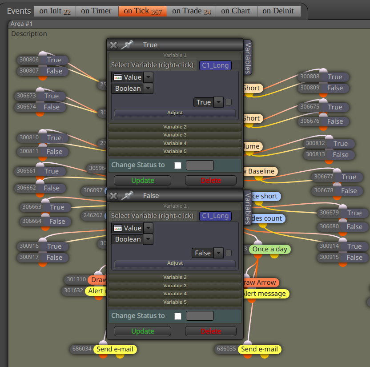Expand Variable 3 section in False dialog
The image size is (370, 367).
pos(175,286)
